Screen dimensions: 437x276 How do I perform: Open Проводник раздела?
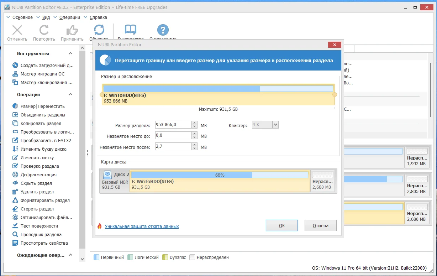point(37,234)
